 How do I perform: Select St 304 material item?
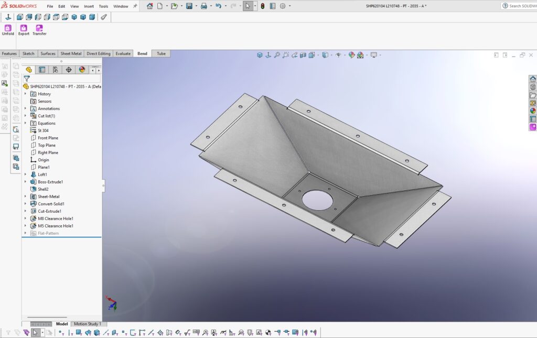coord(43,130)
